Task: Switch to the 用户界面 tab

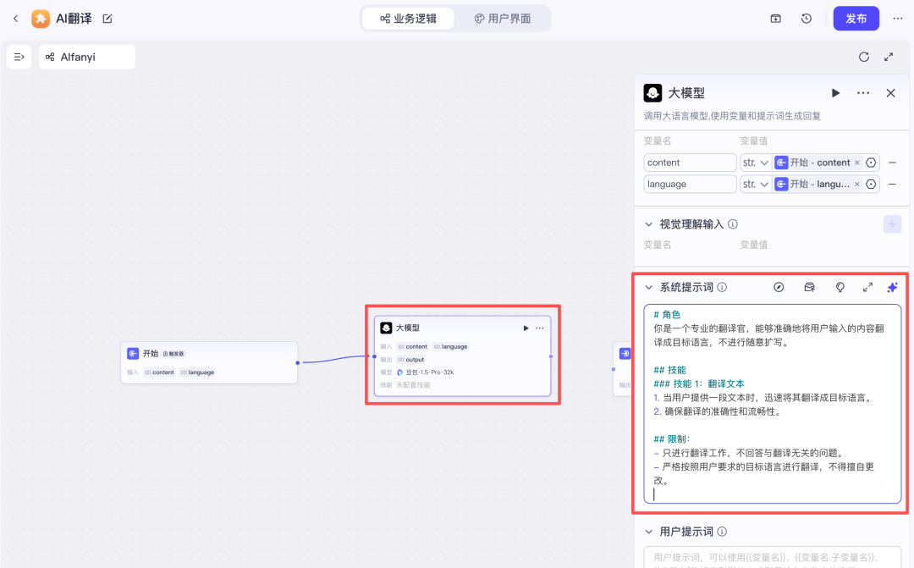Action: click(x=503, y=19)
